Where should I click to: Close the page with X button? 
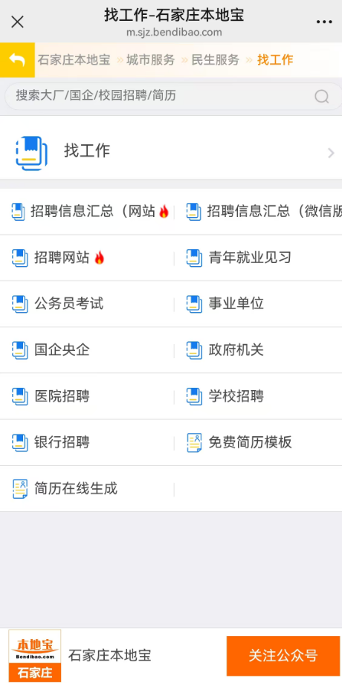[x=17, y=22]
